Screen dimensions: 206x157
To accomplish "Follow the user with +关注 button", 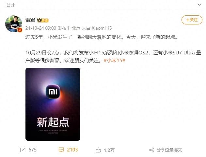I will click(192, 20).
